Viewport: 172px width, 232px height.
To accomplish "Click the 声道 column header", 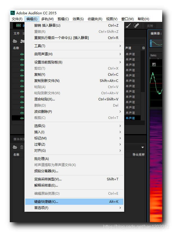I will pyautogui.click(x=128, y=48).
